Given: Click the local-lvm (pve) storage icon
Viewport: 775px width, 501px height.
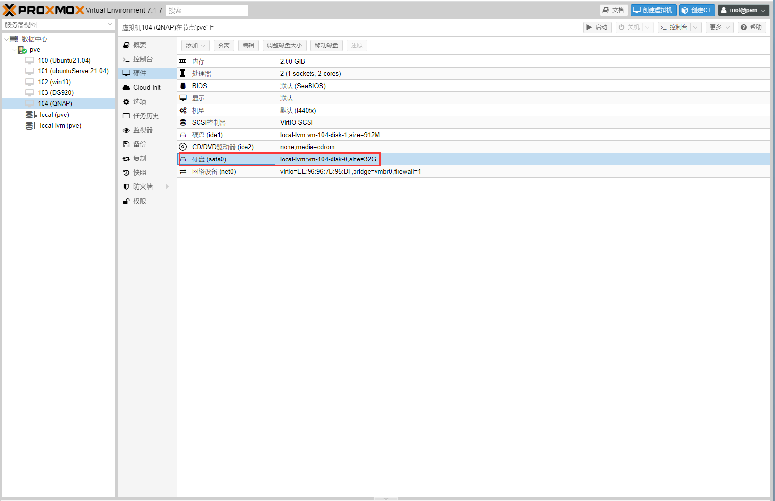Looking at the screenshot, I should [32, 126].
